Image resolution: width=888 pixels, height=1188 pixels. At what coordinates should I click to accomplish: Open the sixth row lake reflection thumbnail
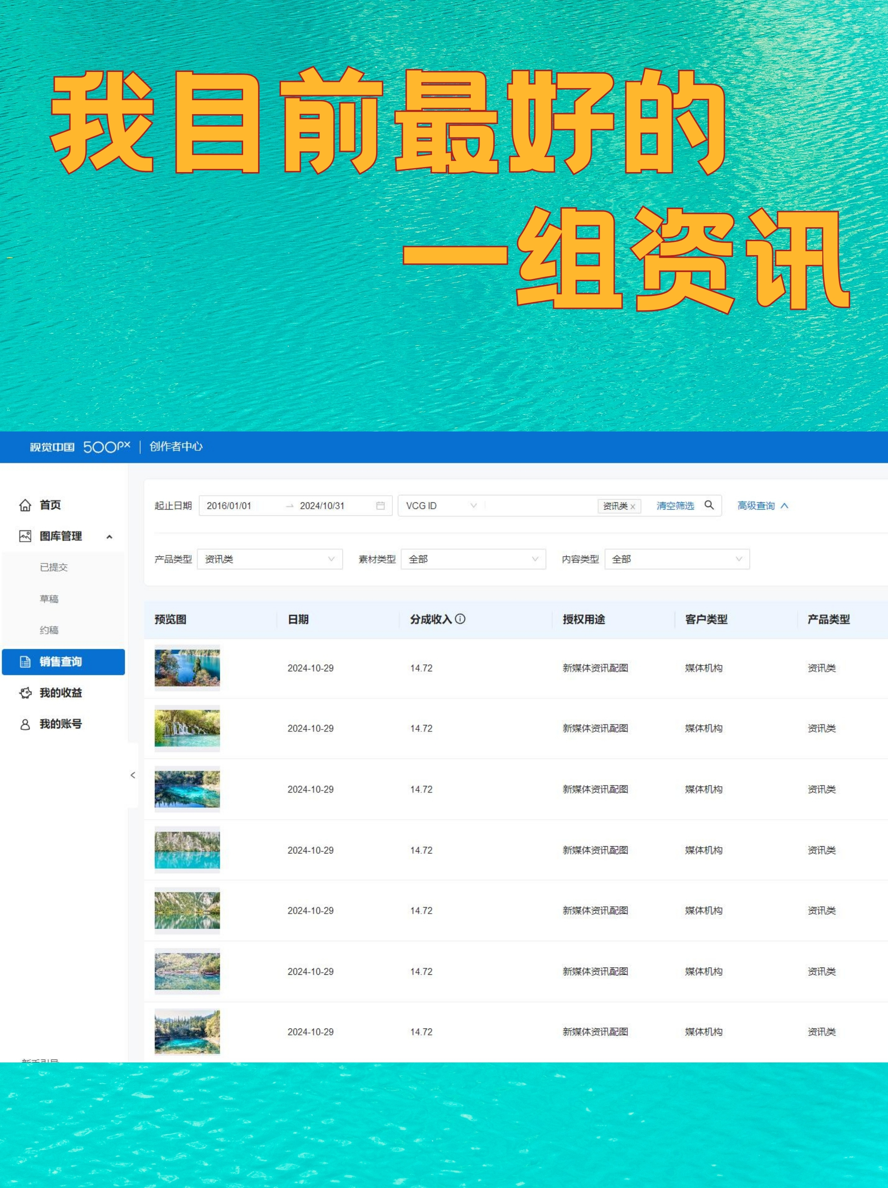[187, 971]
